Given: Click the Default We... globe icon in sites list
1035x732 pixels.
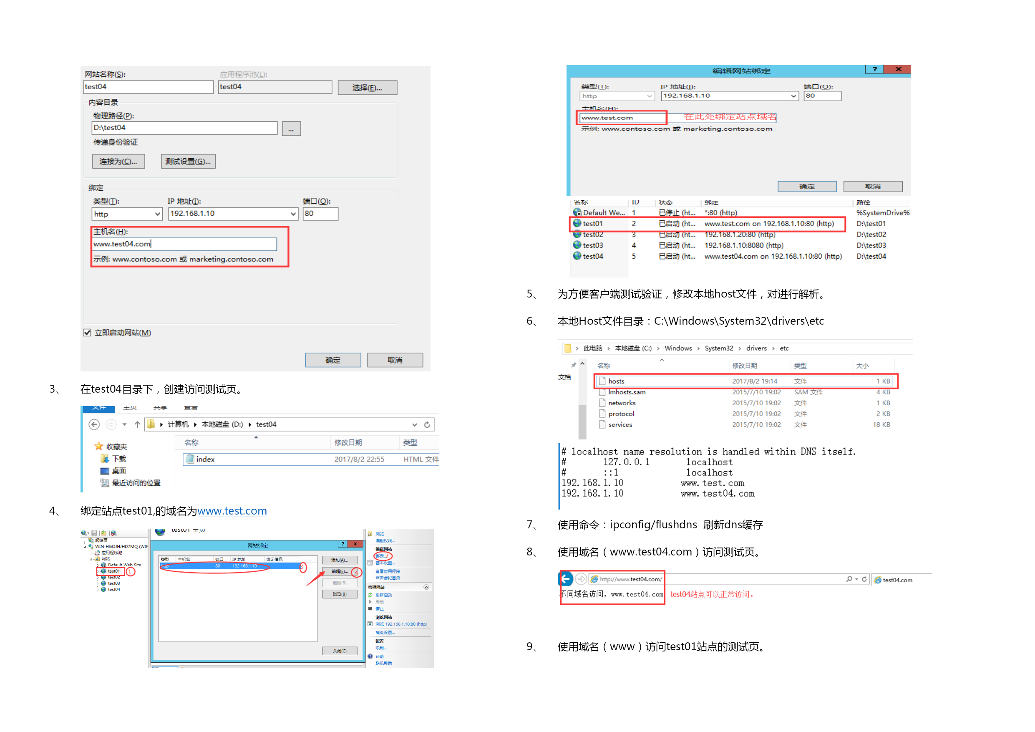Looking at the screenshot, I should click(577, 212).
